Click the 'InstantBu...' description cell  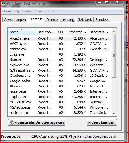(99, 86)
